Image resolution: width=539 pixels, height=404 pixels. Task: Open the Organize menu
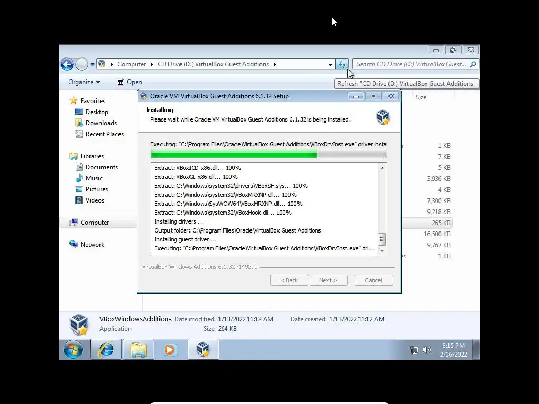pyautogui.click(x=84, y=82)
